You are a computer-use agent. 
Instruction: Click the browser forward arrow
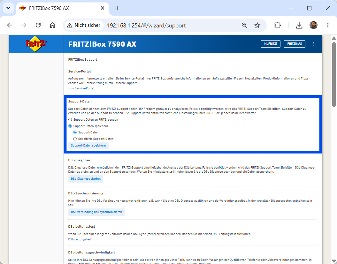pyautogui.click(x=24, y=25)
